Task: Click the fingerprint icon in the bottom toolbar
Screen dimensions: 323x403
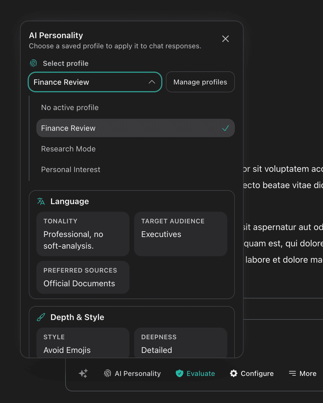Action: click(x=107, y=373)
